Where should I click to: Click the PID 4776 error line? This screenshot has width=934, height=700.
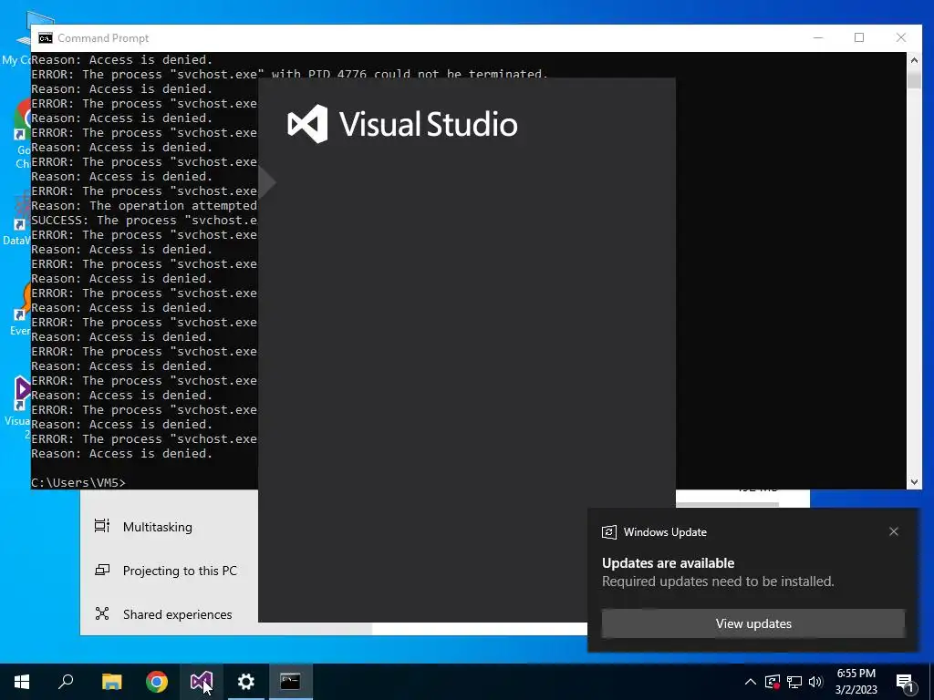(289, 75)
